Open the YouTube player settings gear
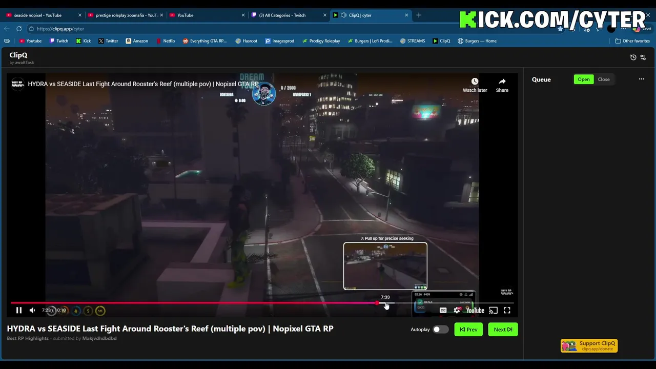The width and height of the screenshot is (656, 369). 457,310
